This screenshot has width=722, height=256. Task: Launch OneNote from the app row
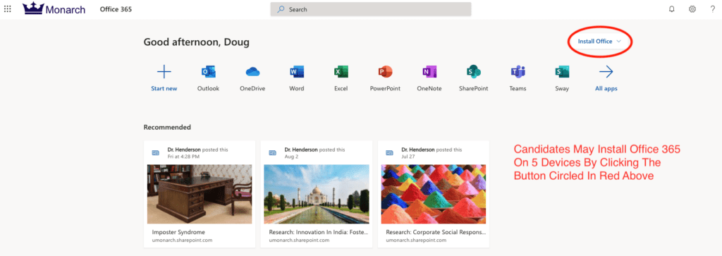click(429, 72)
